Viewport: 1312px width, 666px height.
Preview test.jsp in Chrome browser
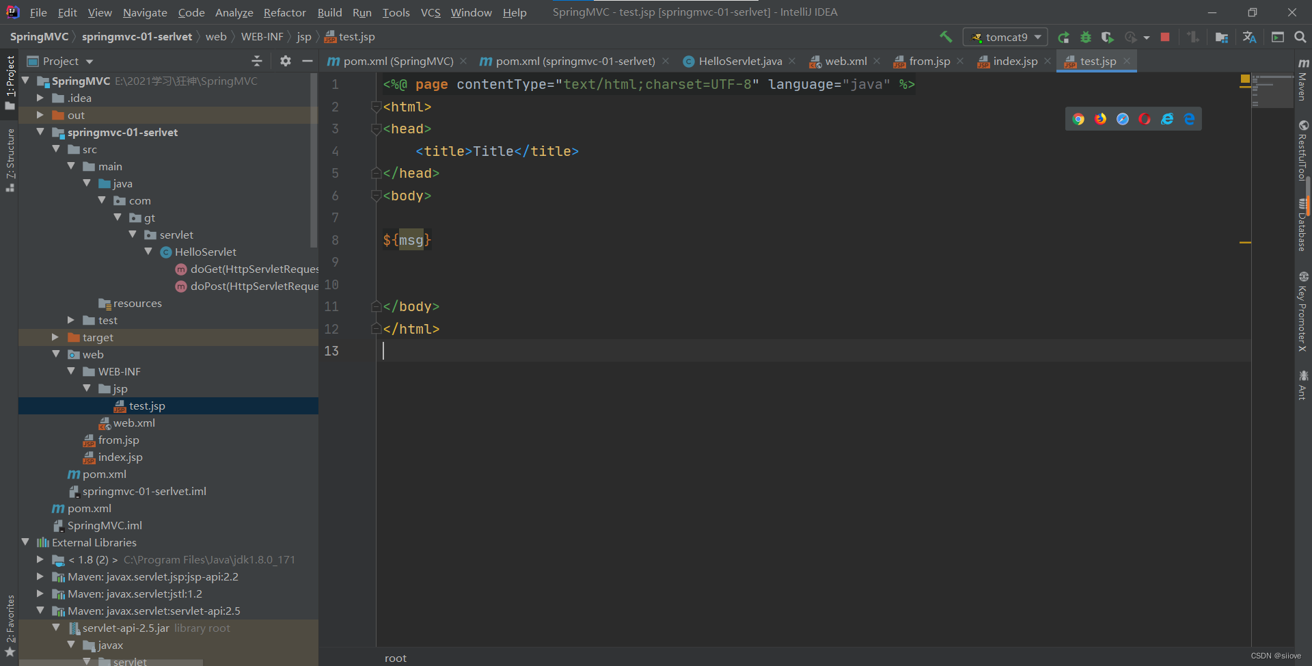point(1078,119)
